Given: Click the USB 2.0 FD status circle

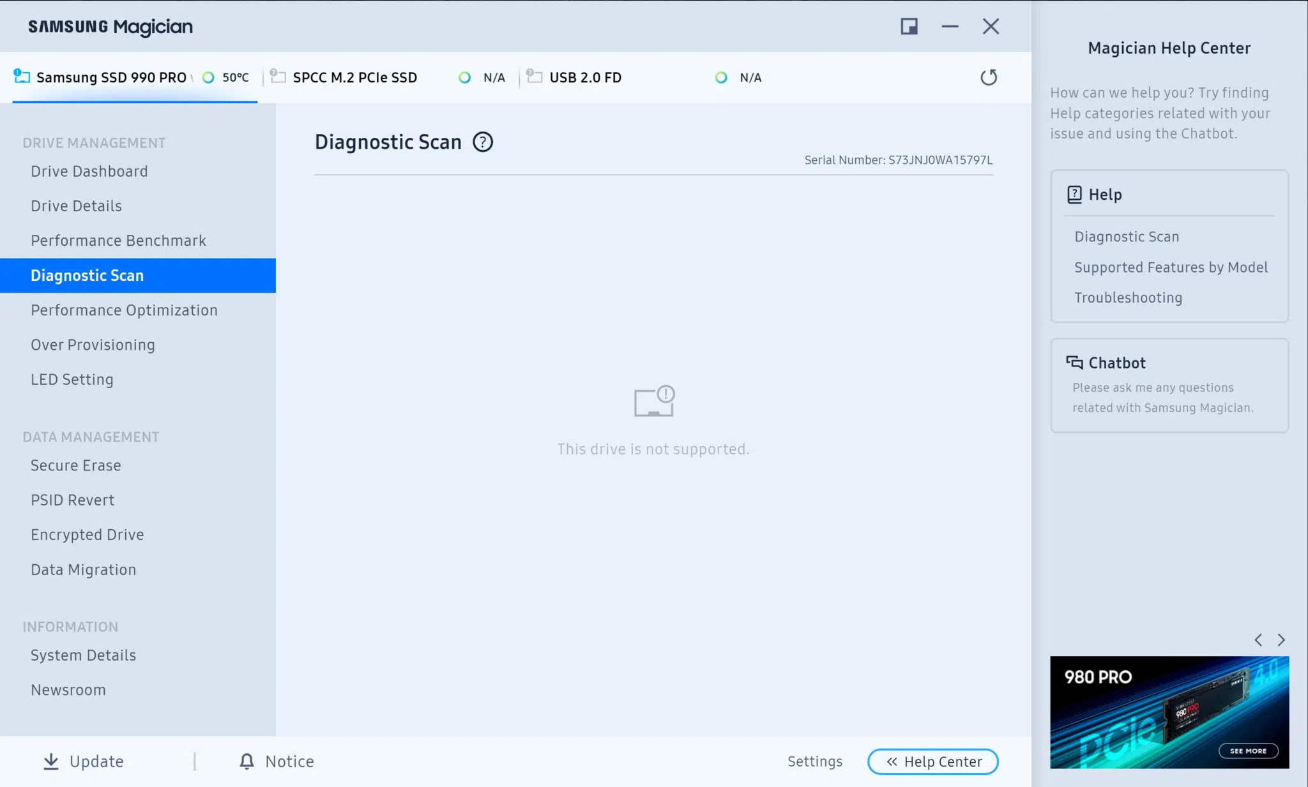Looking at the screenshot, I should (x=721, y=77).
